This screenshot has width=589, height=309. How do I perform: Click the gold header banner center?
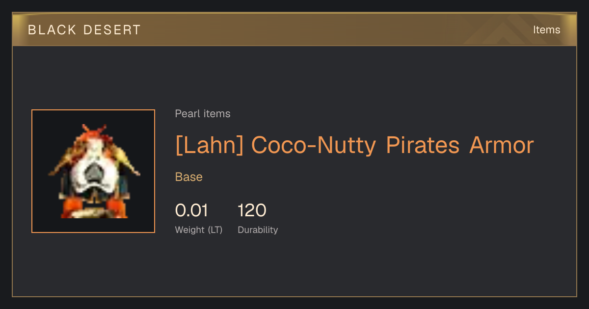tap(294, 29)
